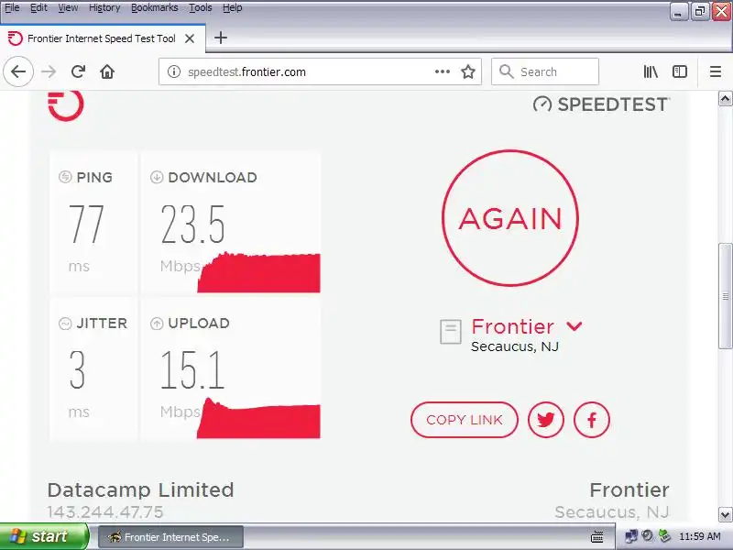Click the server list icon beside Frontier
The height and width of the screenshot is (550, 733).
coord(451,332)
